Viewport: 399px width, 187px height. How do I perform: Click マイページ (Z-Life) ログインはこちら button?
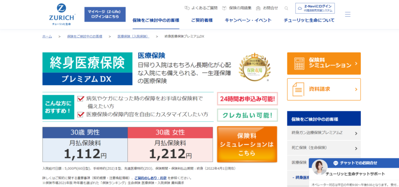pos(105,14)
